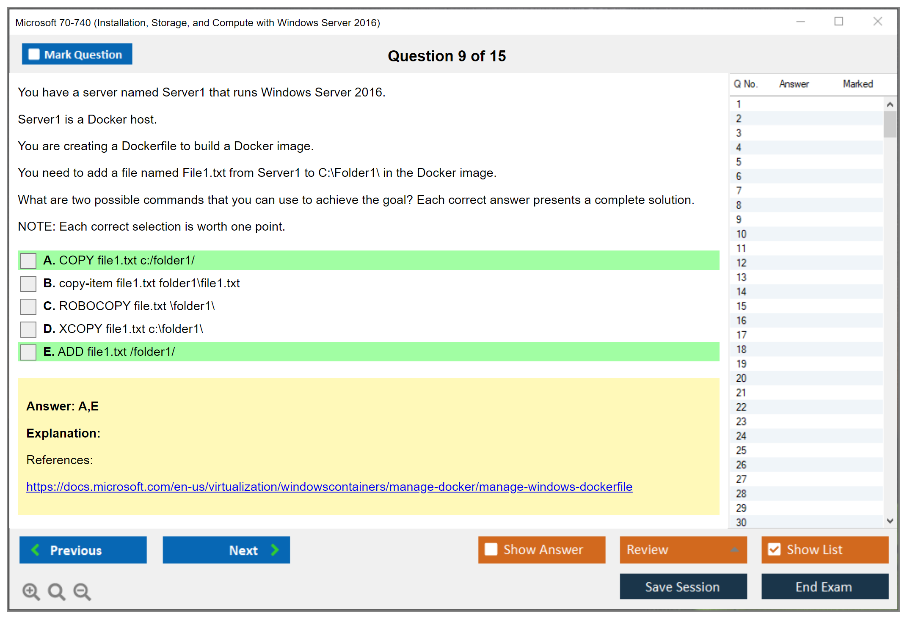The width and height of the screenshot is (910, 622).
Task: Maximize the exam window
Action: pos(838,22)
